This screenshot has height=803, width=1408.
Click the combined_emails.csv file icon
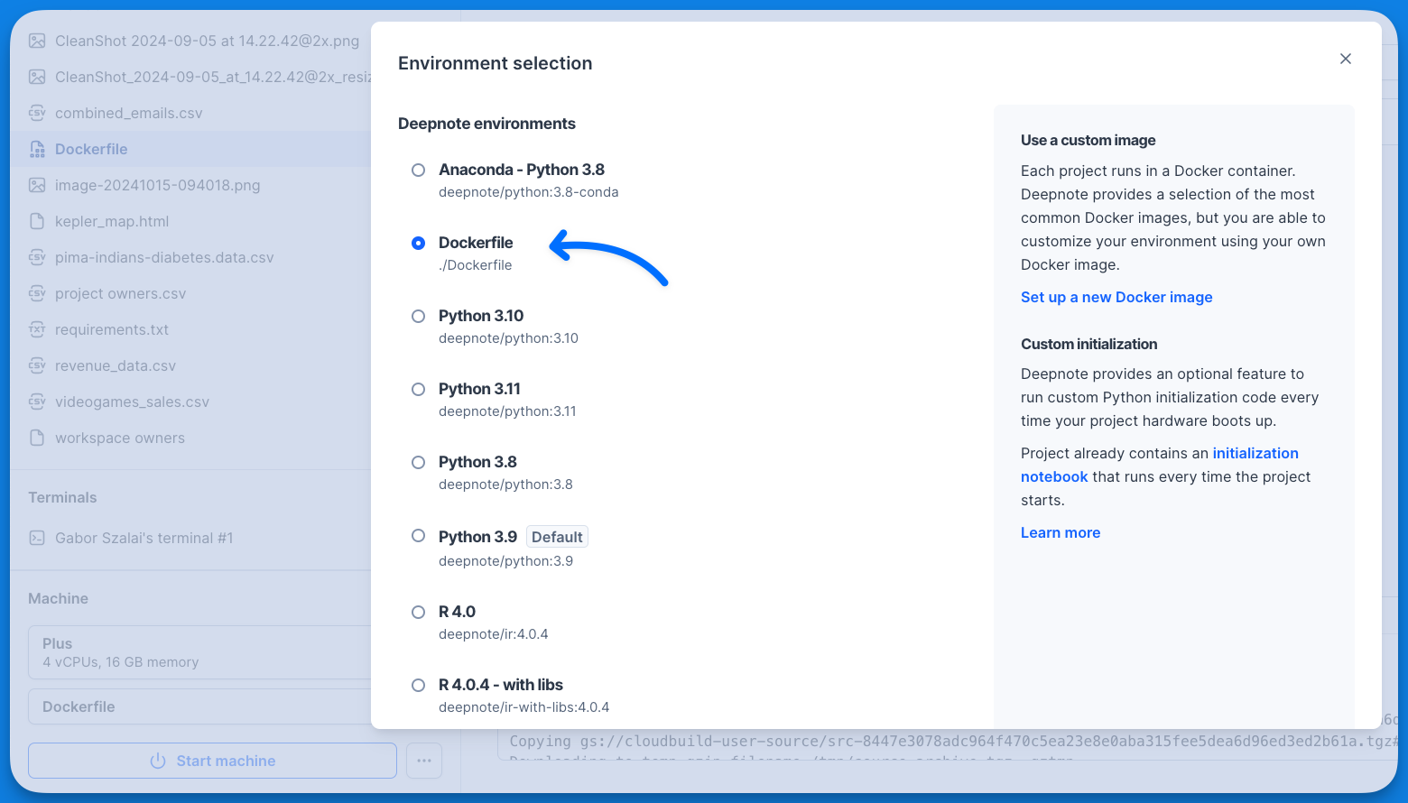37,113
